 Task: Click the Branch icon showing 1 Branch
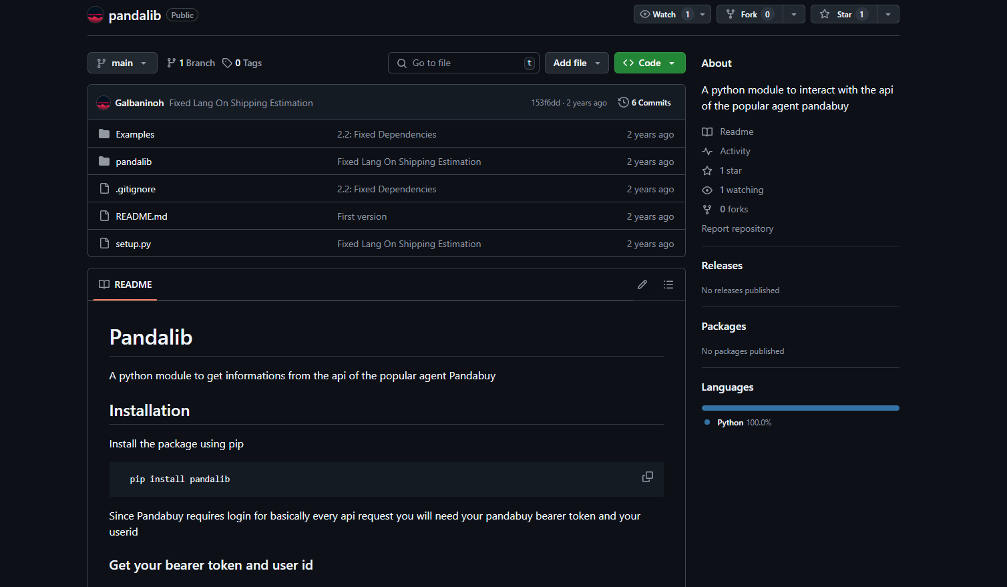point(172,63)
